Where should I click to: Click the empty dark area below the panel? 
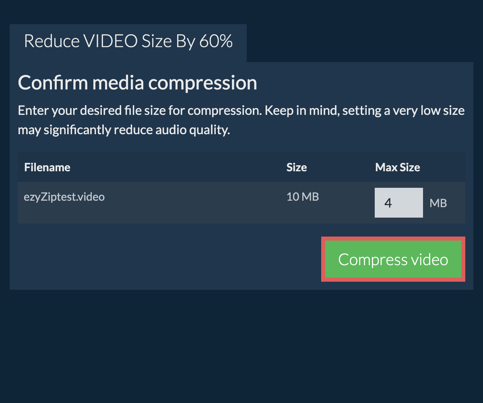[242, 347]
